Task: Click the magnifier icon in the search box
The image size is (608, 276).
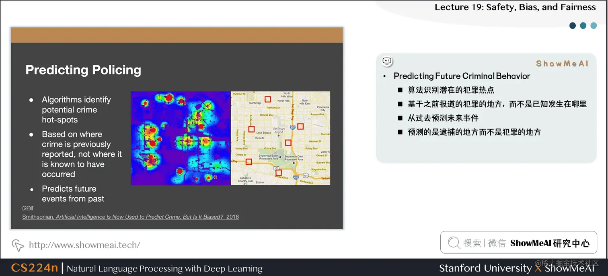Action: tap(454, 243)
